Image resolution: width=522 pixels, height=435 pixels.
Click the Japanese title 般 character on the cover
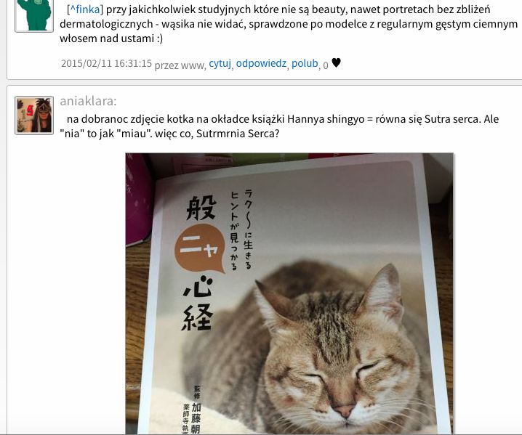(x=201, y=208)
